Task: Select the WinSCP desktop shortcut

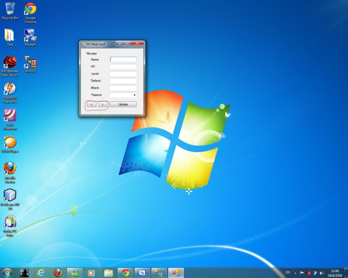Action: point(30,64)
